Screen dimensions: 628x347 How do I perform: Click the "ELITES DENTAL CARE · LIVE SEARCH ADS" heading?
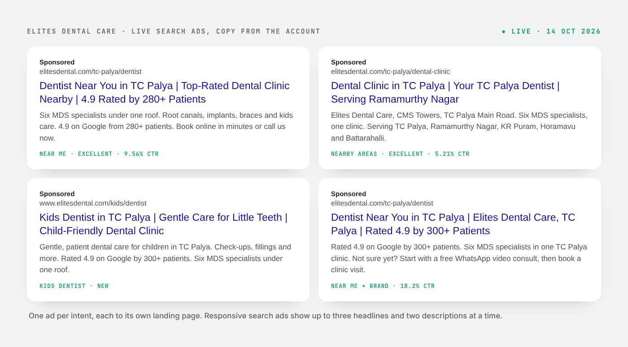click(174, 31)
